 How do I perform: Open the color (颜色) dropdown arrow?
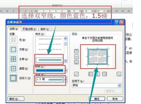(66, 70)
